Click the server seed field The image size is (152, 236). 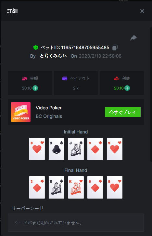tap(76, 223)
